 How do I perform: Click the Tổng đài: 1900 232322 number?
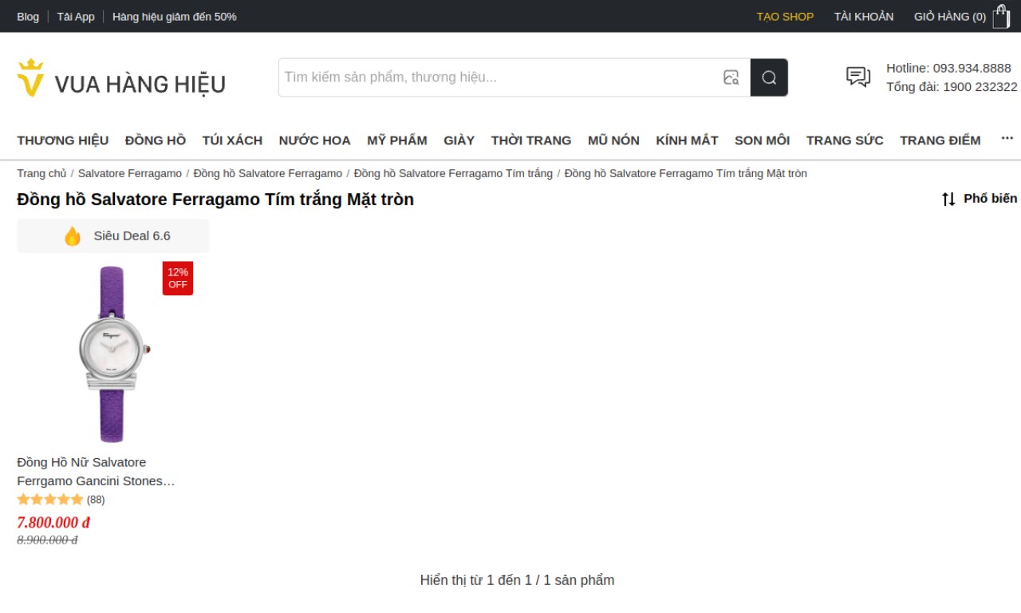[952, 87]
